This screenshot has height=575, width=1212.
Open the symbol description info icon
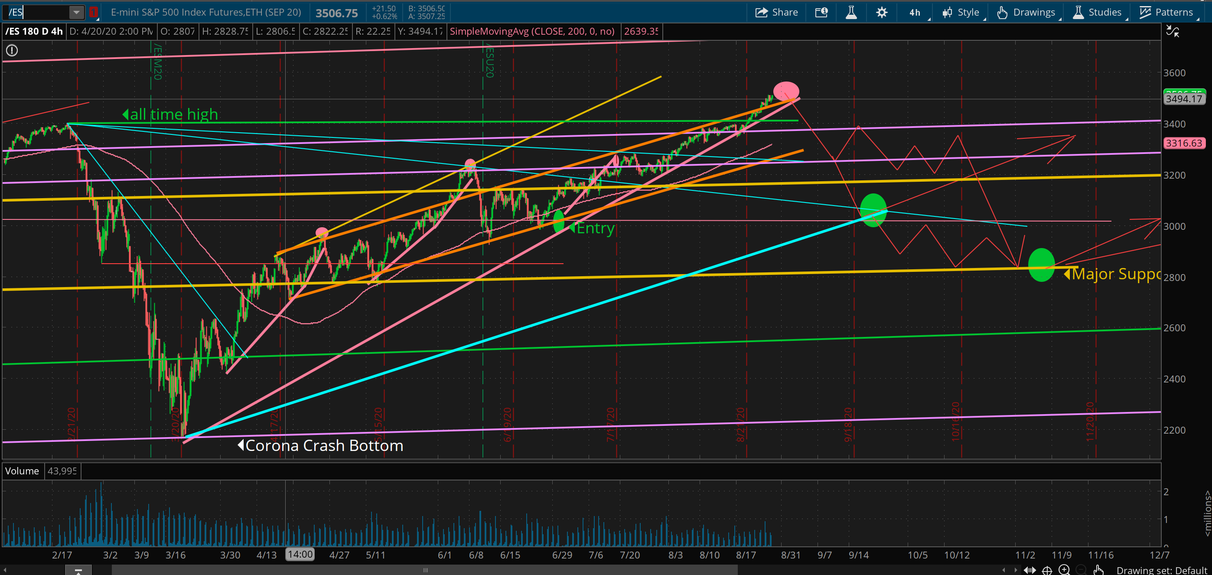821,12
